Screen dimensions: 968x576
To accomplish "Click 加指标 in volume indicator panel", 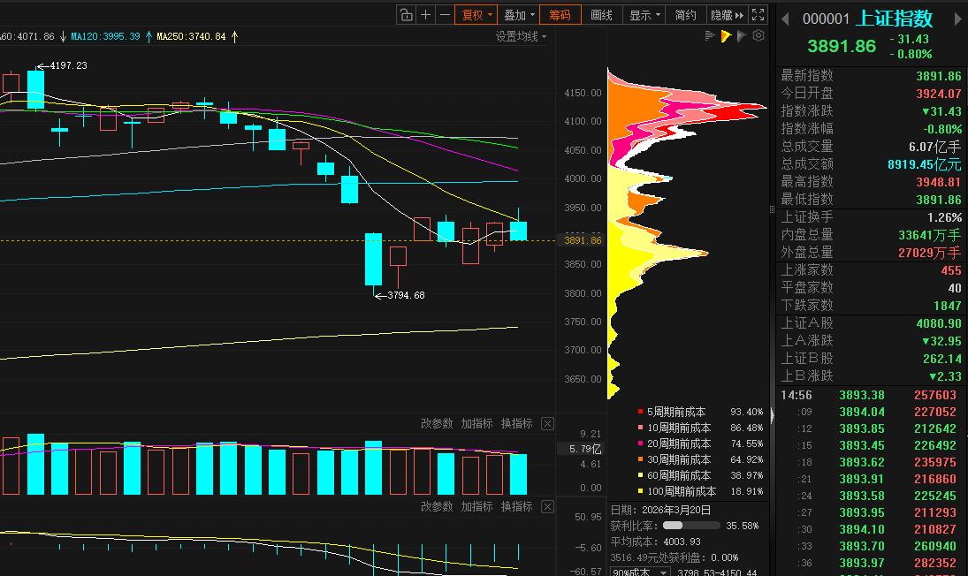I will 476,424.
